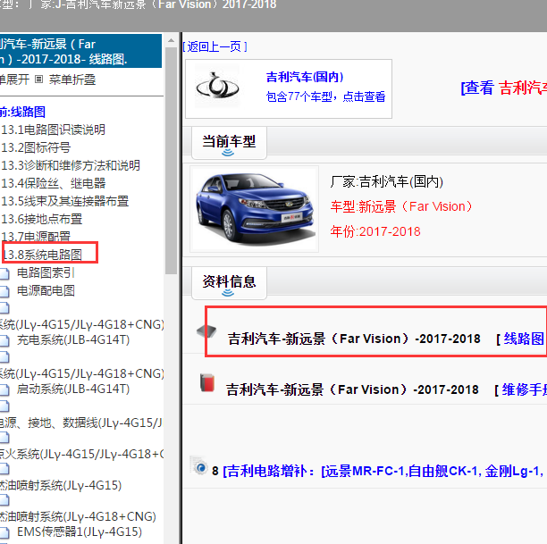This screenshot has width=547, height=544.
Task: Click page icon next to 充电系统(JLB-4G14T)
Action: pyautogui.click(x=4, y=340)
